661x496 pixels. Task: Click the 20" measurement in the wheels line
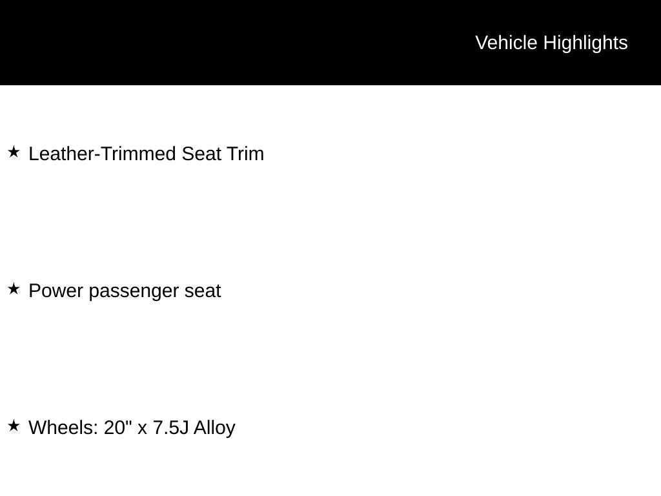(x=118, y=428)
